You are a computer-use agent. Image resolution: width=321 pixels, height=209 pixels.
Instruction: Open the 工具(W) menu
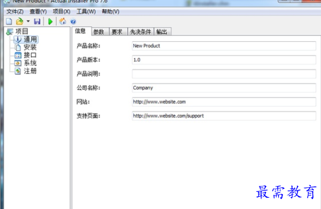86,11
